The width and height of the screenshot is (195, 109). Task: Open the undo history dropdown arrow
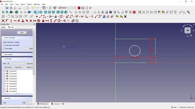click(35, 8)
